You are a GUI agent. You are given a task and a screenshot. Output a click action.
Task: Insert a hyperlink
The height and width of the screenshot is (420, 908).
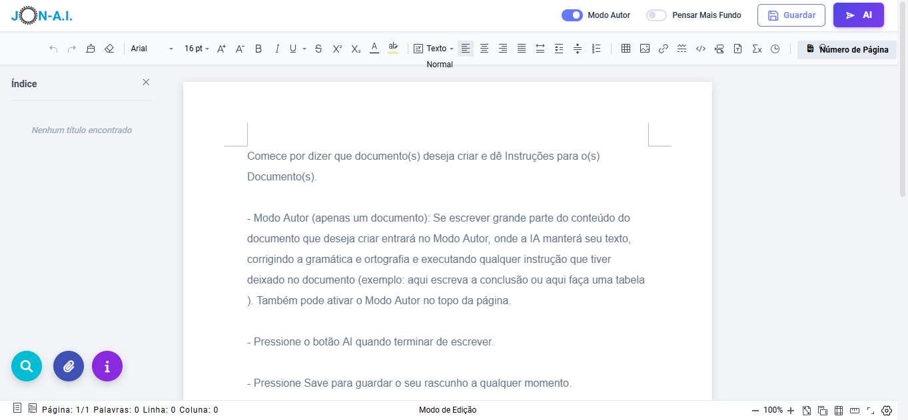point(663,49)
